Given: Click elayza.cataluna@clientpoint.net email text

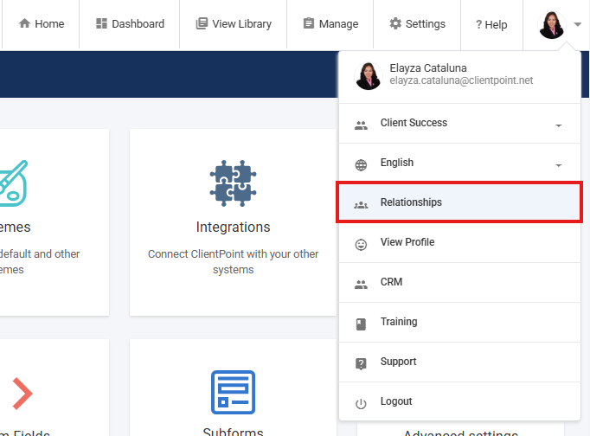Looking at the screenshot, I should [461, 80].
